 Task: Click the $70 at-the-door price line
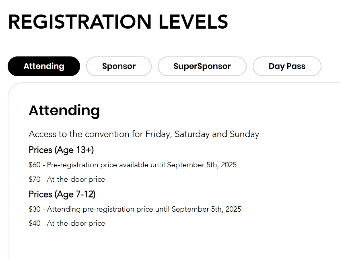(67, 179)
